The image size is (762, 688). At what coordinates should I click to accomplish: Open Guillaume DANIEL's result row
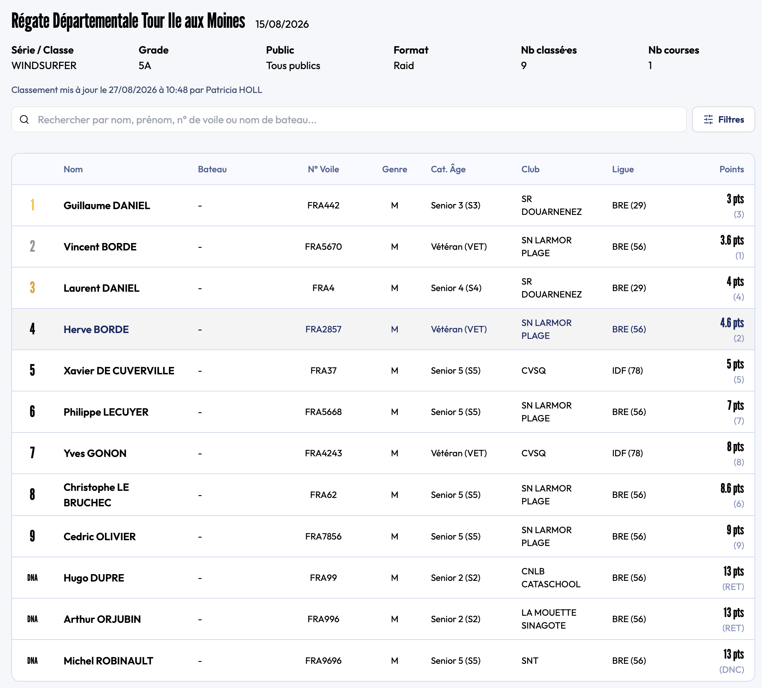tap(383, 205)
